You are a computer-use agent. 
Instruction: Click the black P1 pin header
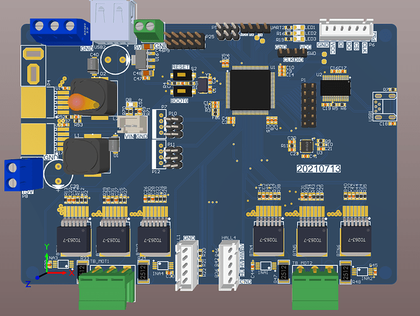point(308,100)
